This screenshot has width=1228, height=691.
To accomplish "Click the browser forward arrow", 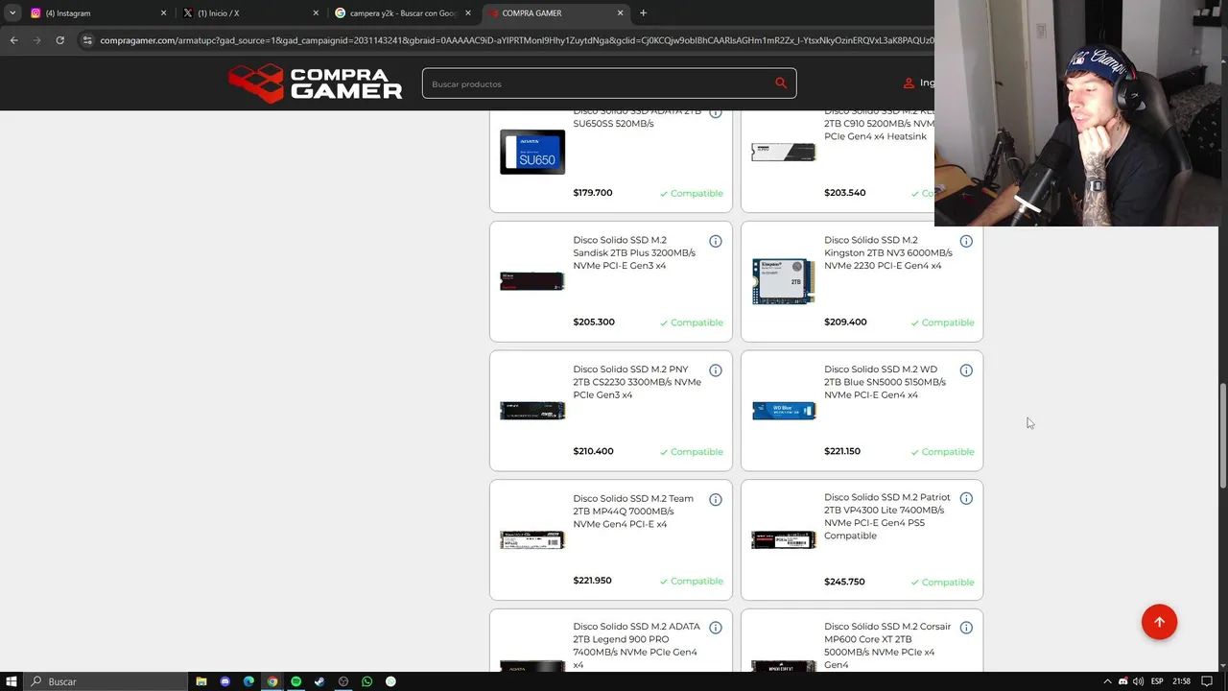I will pos(36,40).
